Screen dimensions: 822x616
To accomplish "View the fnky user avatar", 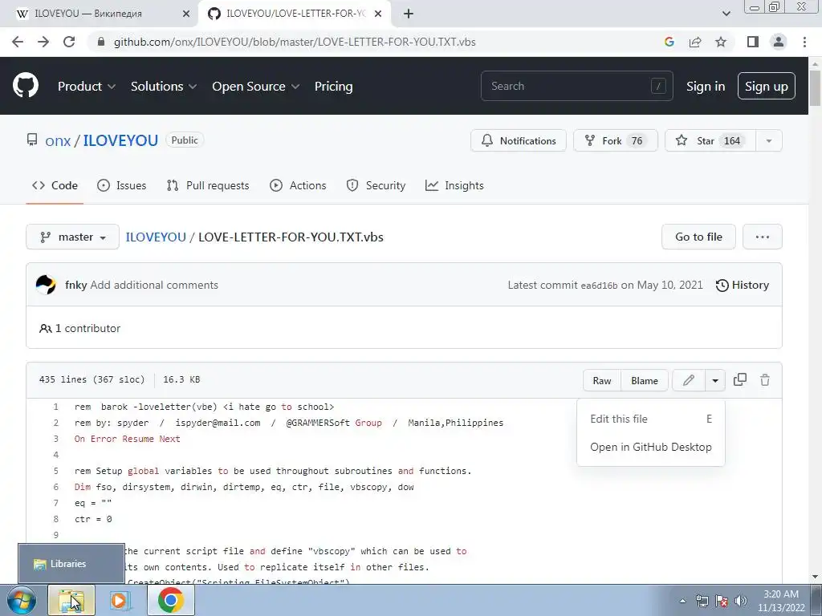I will [46, 285].
